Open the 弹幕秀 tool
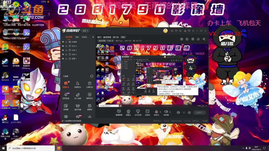Screen dimensions: 269x151 (89, 107)
